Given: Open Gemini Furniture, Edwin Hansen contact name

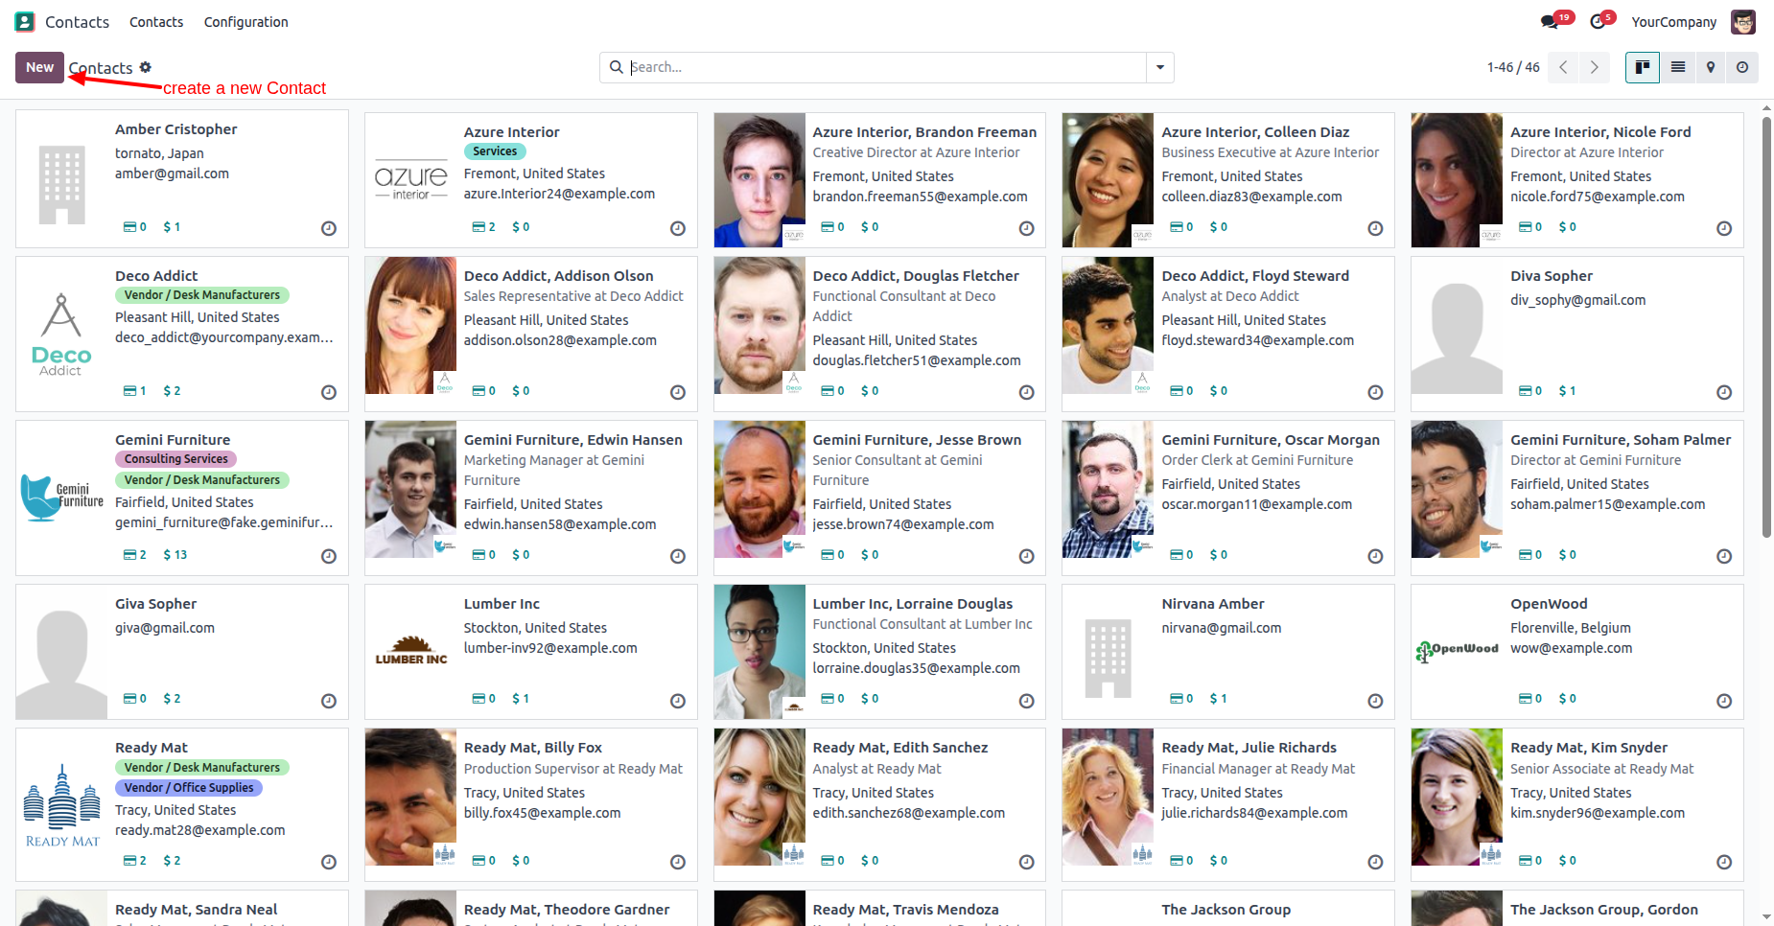Looking at the screenshot, I should (x=573, y=440).
